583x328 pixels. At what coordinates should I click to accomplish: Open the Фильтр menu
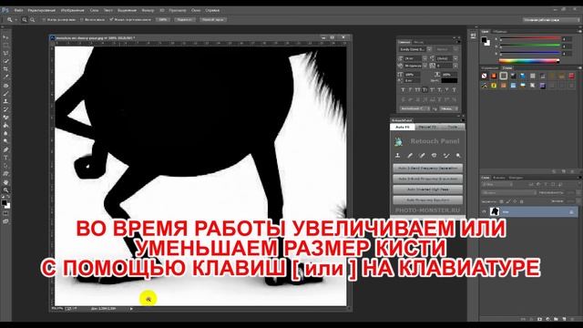click(x=148, y=10)
